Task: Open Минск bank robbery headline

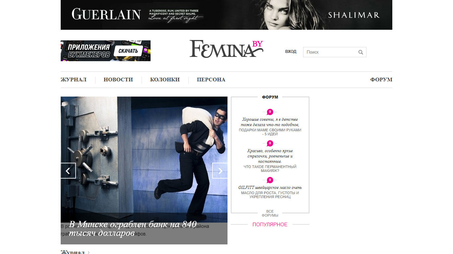Action: (133, 228)
